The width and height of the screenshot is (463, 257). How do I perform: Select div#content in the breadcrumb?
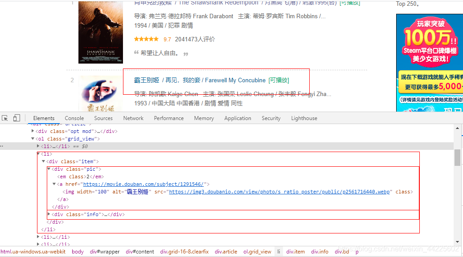click(x=139, y=252)
